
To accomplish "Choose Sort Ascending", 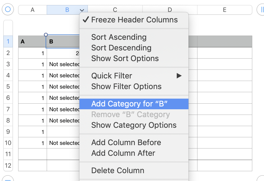I will 119,37.
